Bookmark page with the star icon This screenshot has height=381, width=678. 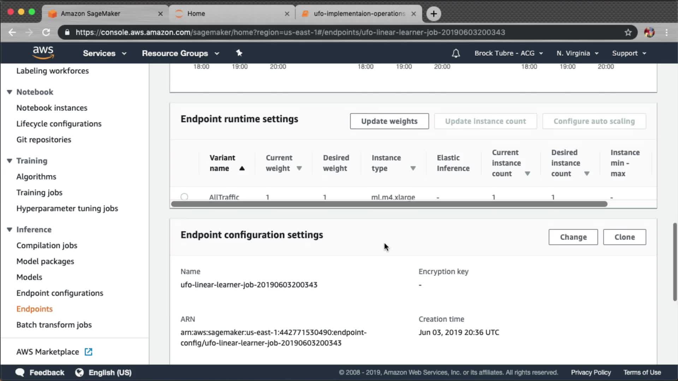(x=628, y=32)
